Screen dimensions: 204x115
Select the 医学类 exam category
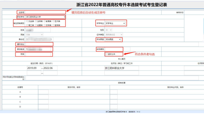coord(53,25)
